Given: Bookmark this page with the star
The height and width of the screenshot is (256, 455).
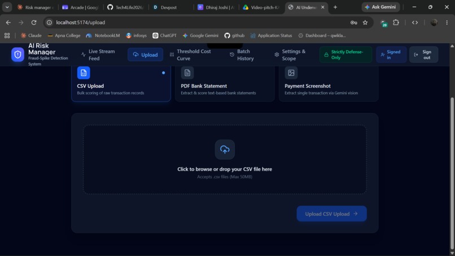Looking at the screenshot, I should tap(365, 23).
